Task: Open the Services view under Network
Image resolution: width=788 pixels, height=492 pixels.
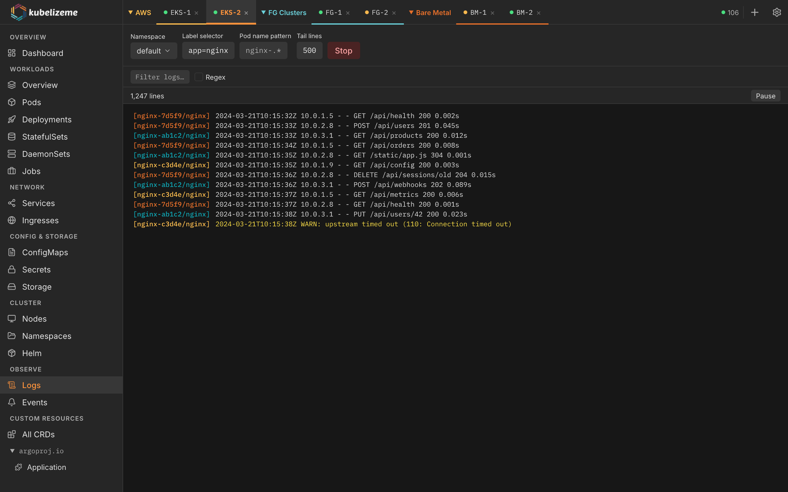Action: (x=38, y=203)
